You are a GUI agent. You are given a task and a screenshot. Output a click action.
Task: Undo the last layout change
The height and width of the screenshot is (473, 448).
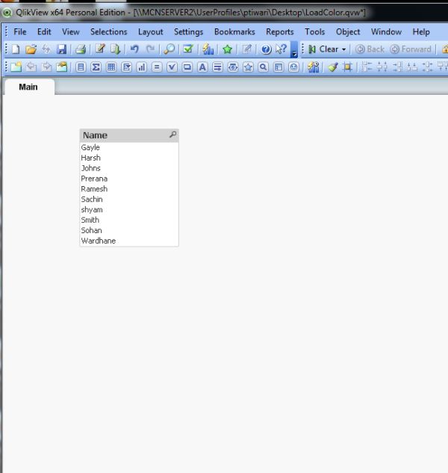[x=134, y=49]
